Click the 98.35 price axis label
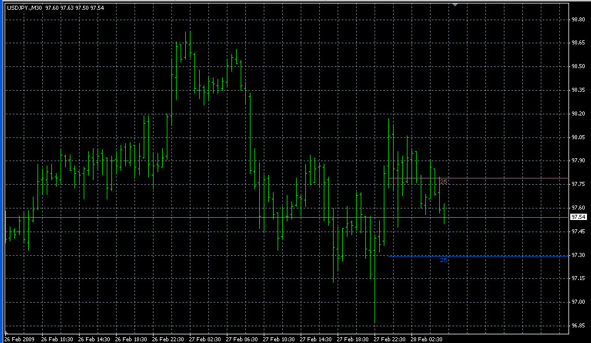 pyautogui.click(x=578, y=90)
